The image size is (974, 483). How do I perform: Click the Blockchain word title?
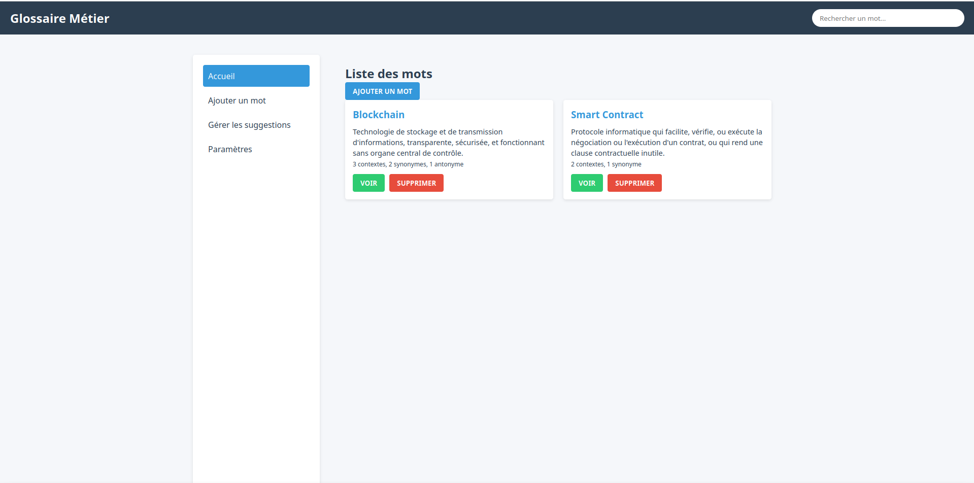coord(378,115)
